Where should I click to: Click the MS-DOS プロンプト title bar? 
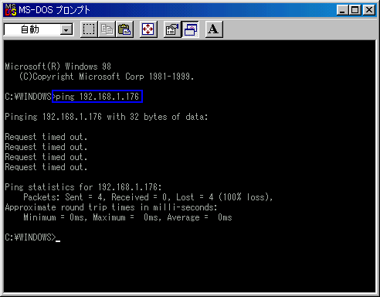pyautogui.click(x=175, y=10)
